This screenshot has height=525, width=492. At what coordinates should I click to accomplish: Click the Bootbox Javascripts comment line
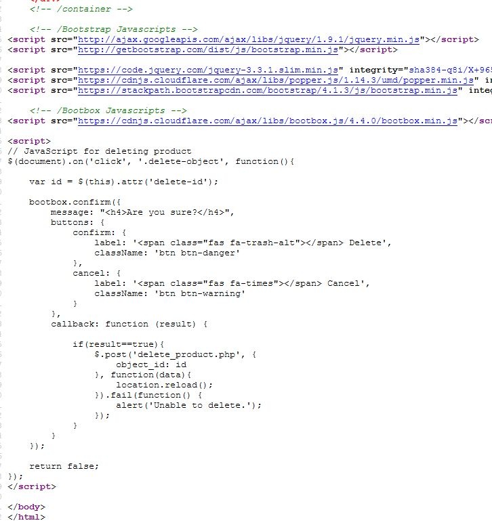tap(108, 110)
